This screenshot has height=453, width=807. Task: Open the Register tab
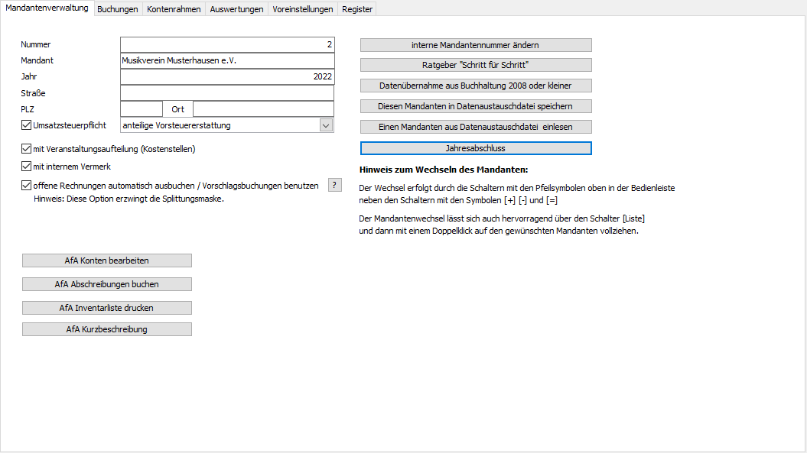[357, 9]
